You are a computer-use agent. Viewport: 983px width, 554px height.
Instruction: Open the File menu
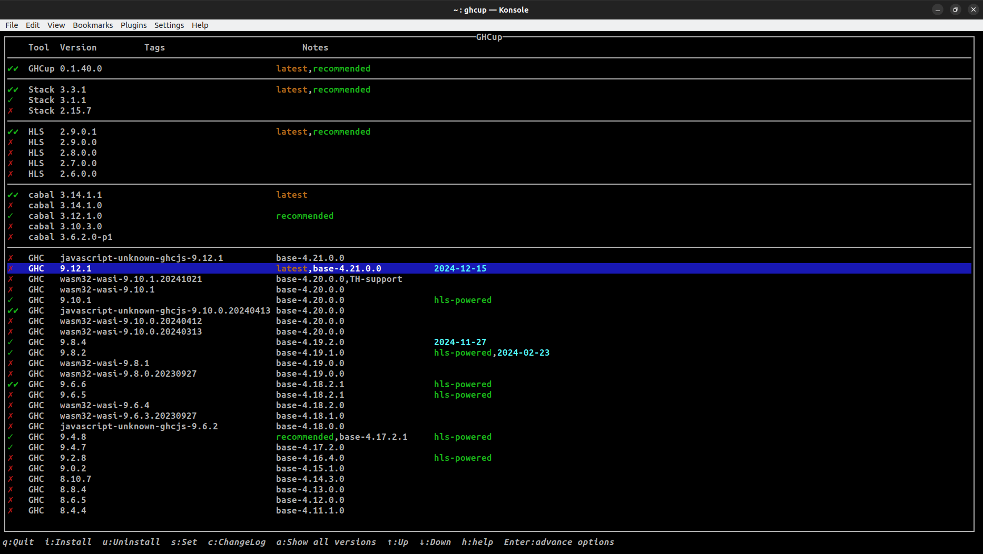pos(12,25)
